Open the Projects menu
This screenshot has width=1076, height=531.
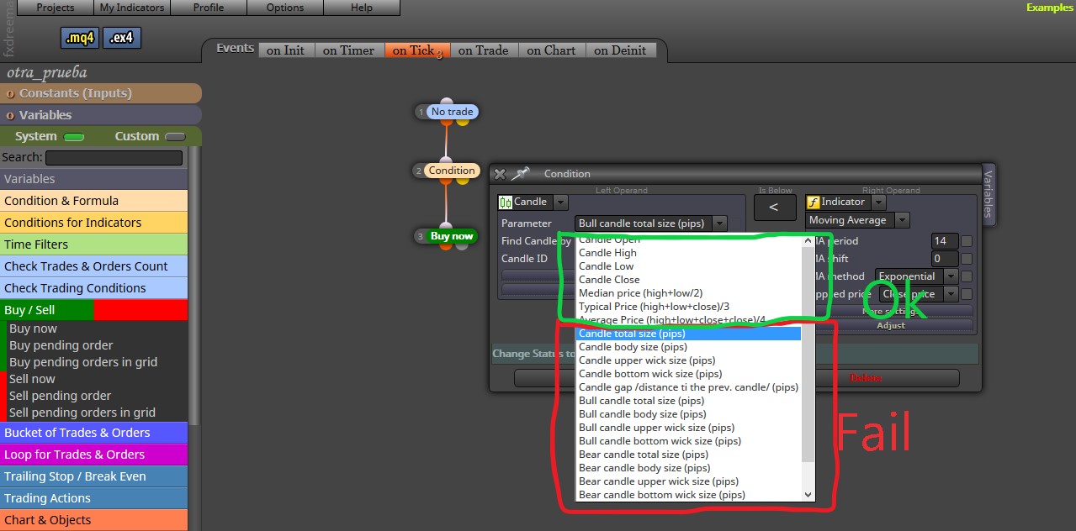point(55,8)
